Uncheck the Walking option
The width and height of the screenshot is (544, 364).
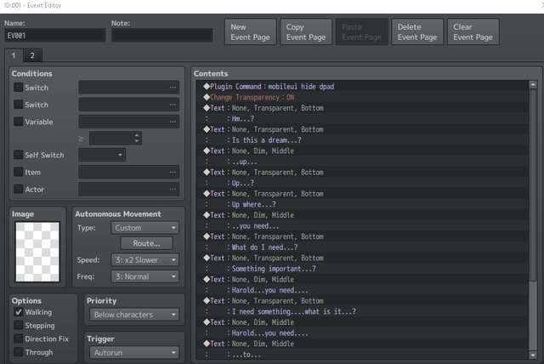point(18,312)
